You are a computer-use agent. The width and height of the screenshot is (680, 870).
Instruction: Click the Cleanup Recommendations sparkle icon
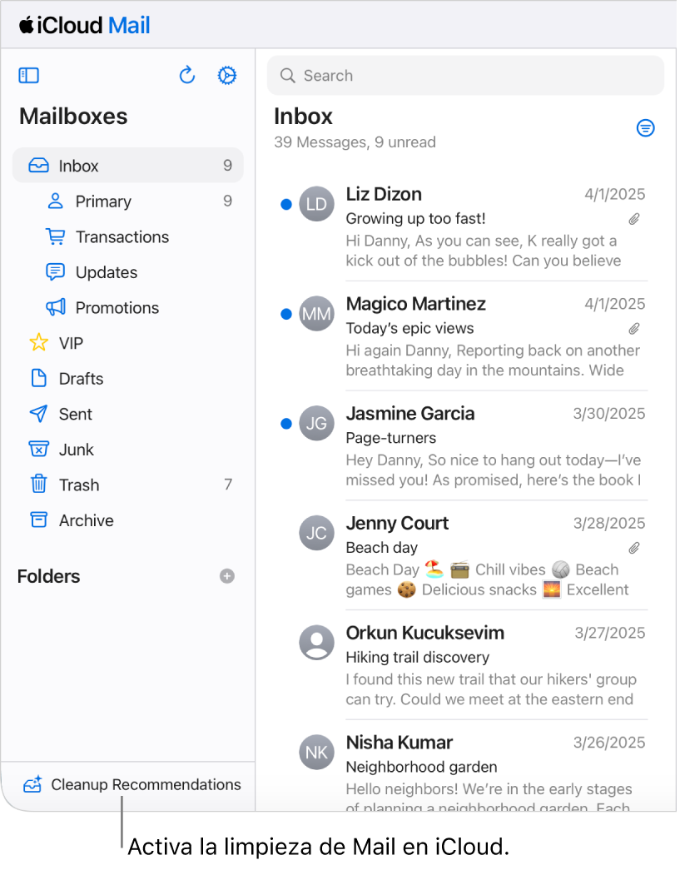32,784
